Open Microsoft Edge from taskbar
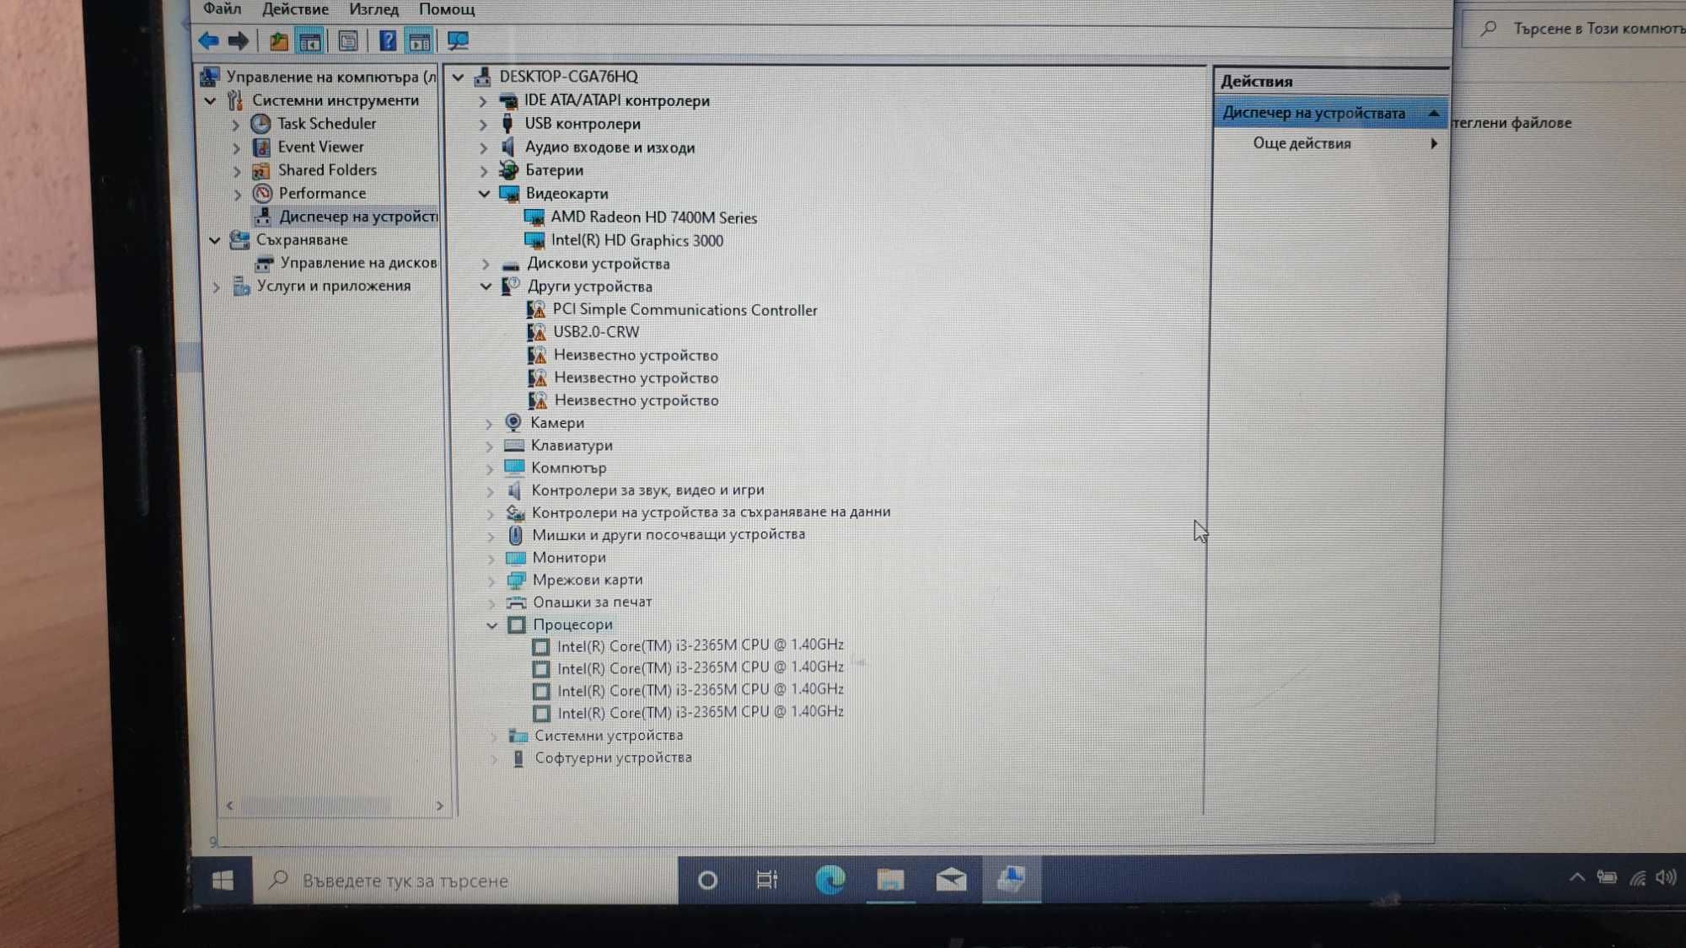1686x948 pixels. pyautogui.click(x=830, y=880)
